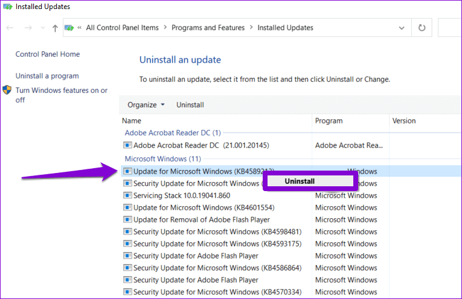Image resolution: width=462 pixels, height=299 pixels.
Task: Click icon beside Removal of Adobe Flash Player
Action: (x=127, y=219)
